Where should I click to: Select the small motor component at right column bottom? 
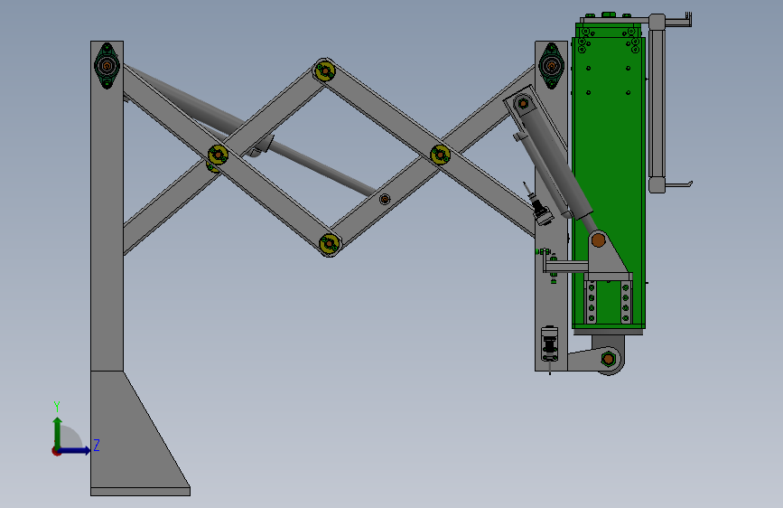pyautogui.click(x=550, y=344)
